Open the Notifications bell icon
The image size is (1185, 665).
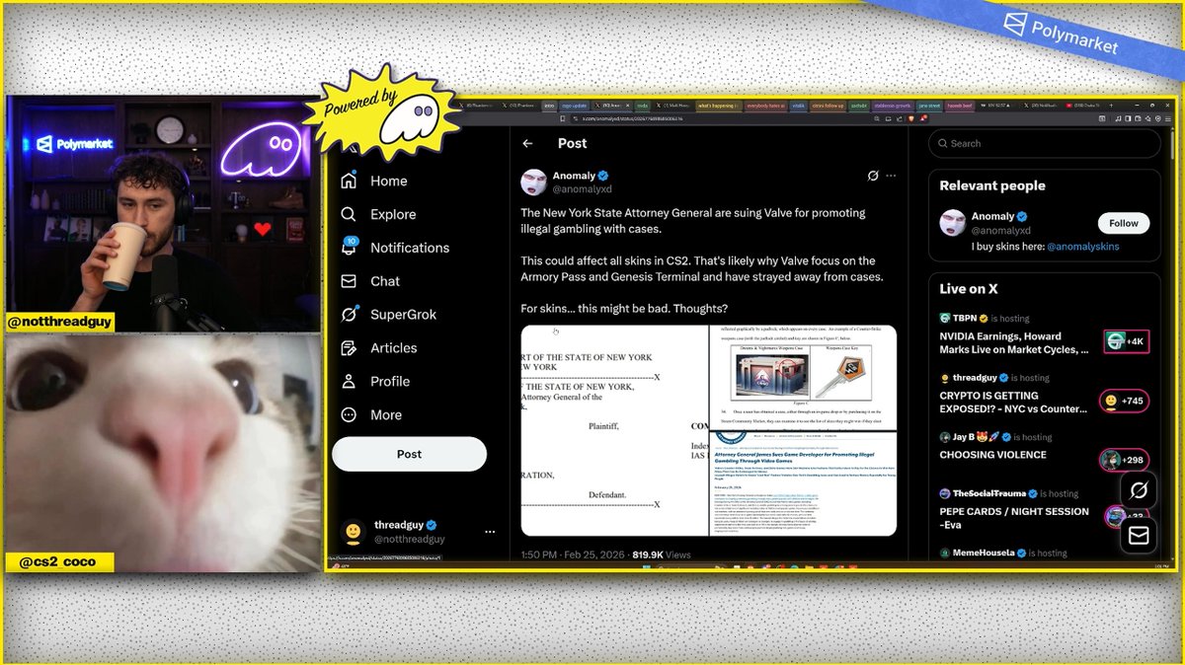pyautogui.click(x=348, y=248)
